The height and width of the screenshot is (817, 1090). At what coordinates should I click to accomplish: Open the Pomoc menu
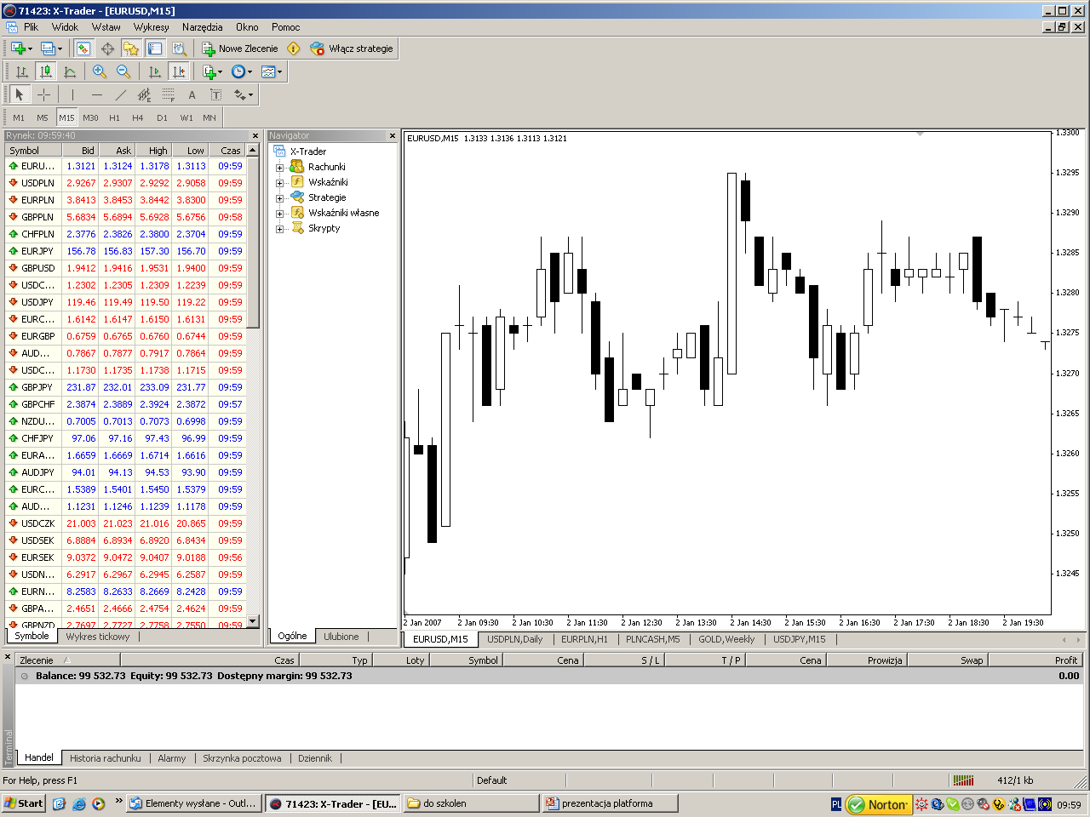tap(286, 27)
